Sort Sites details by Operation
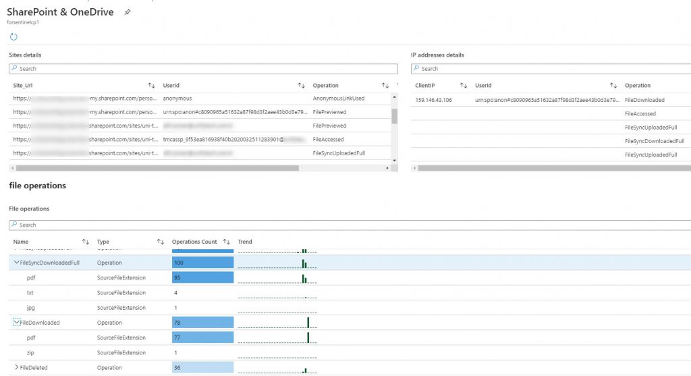This screenshot has width=691, height=376. [385, 86]
